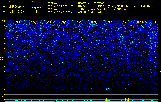
Task: Click the Receiving antenna label
Action: click(59, 12)
